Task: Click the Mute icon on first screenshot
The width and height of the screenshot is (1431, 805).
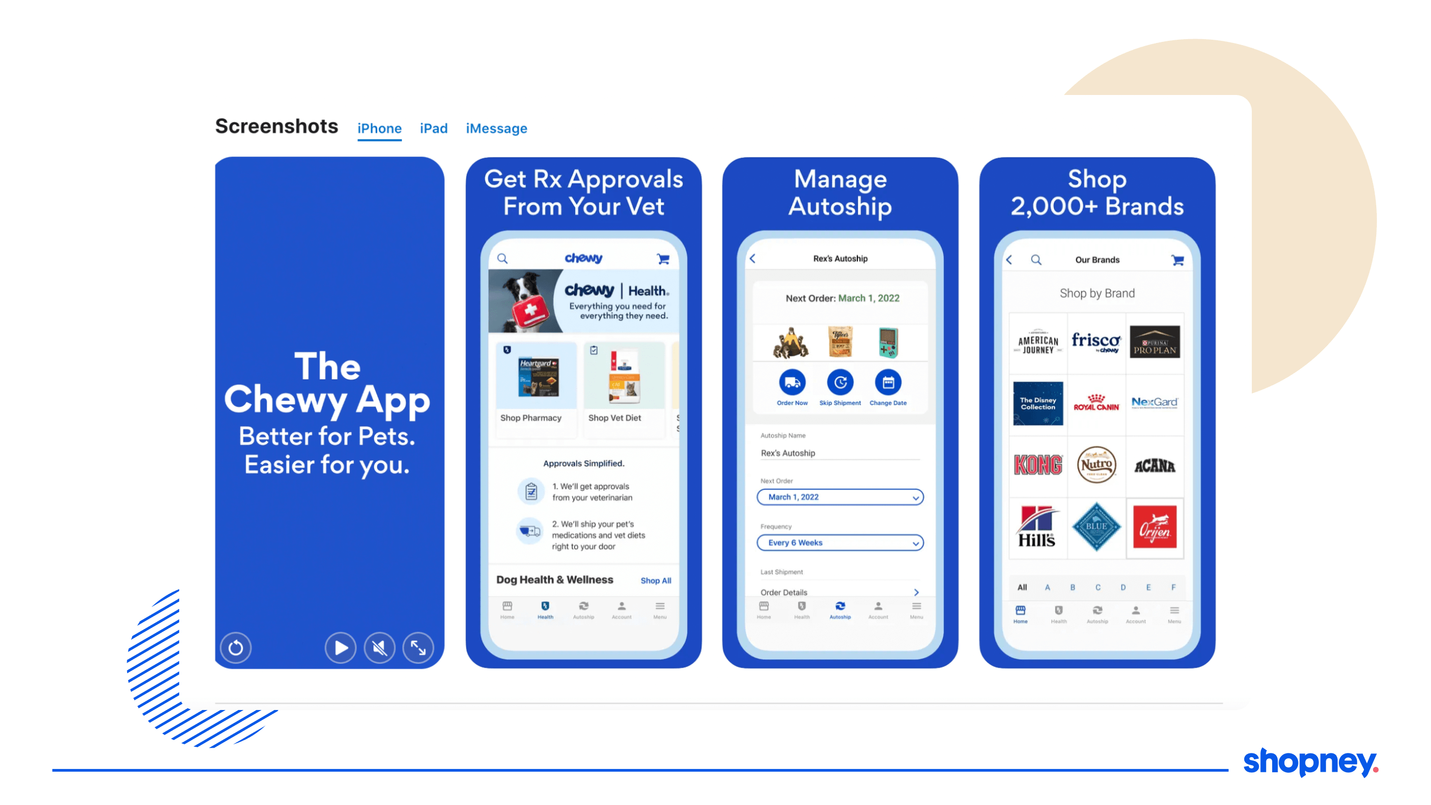Action: (379, 647)
